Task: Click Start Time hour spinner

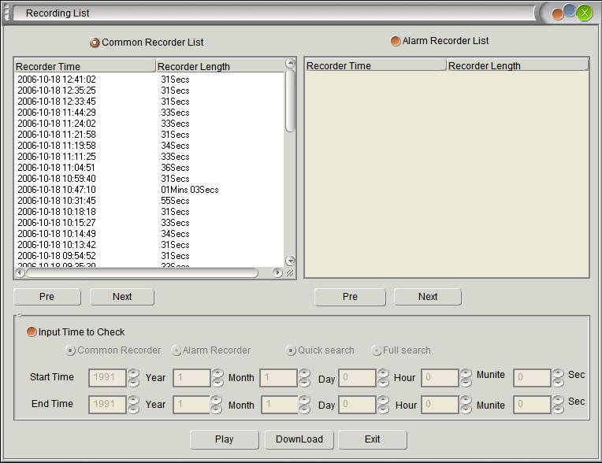Action: pos(383,378)
